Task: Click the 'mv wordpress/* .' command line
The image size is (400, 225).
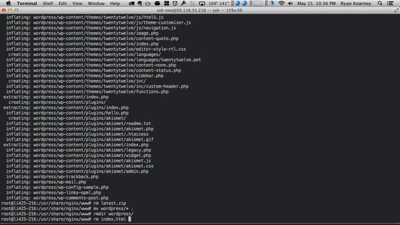Action: click(x=67, y=209)
